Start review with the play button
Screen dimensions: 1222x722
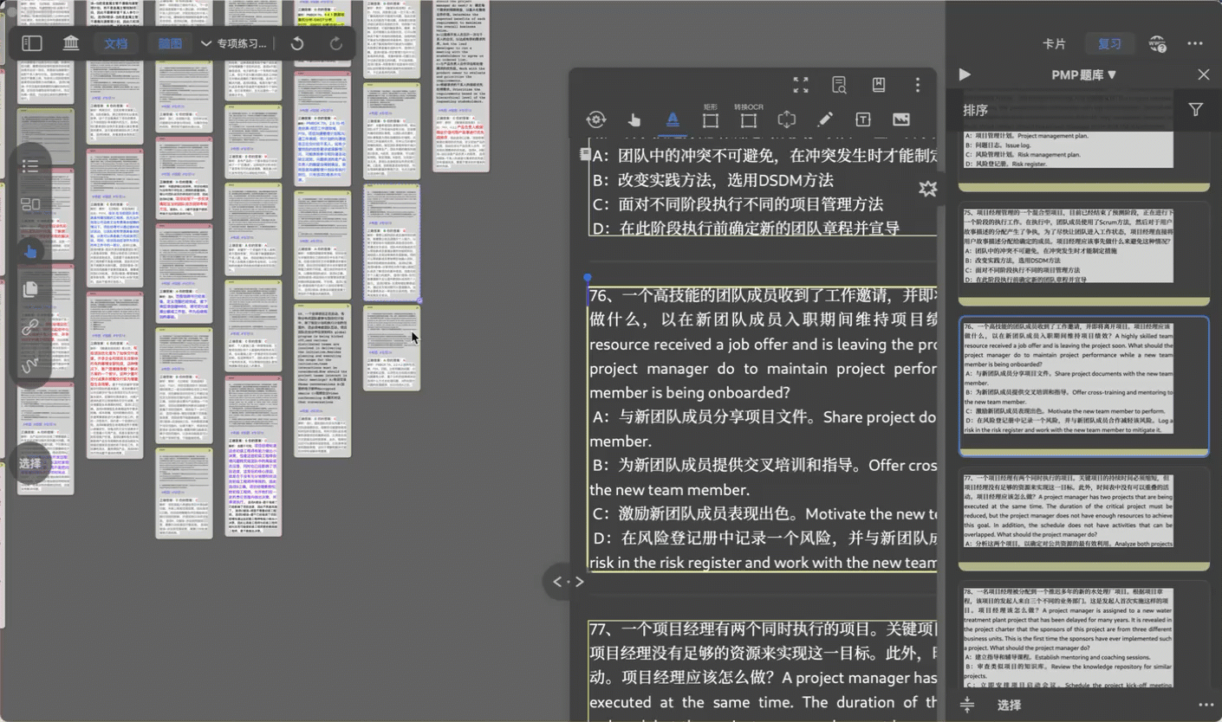pyautogui.click(x=965, y=75)
